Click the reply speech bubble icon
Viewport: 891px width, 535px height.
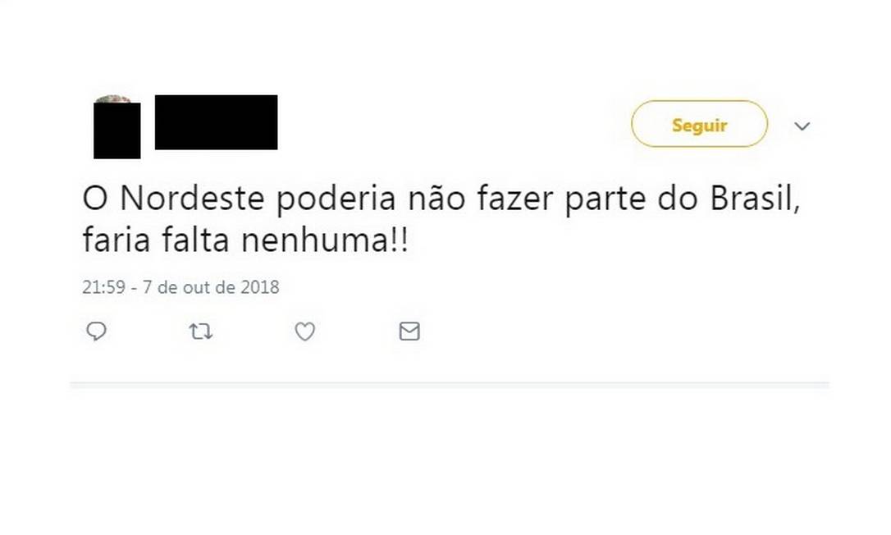(x=97, y=332)
